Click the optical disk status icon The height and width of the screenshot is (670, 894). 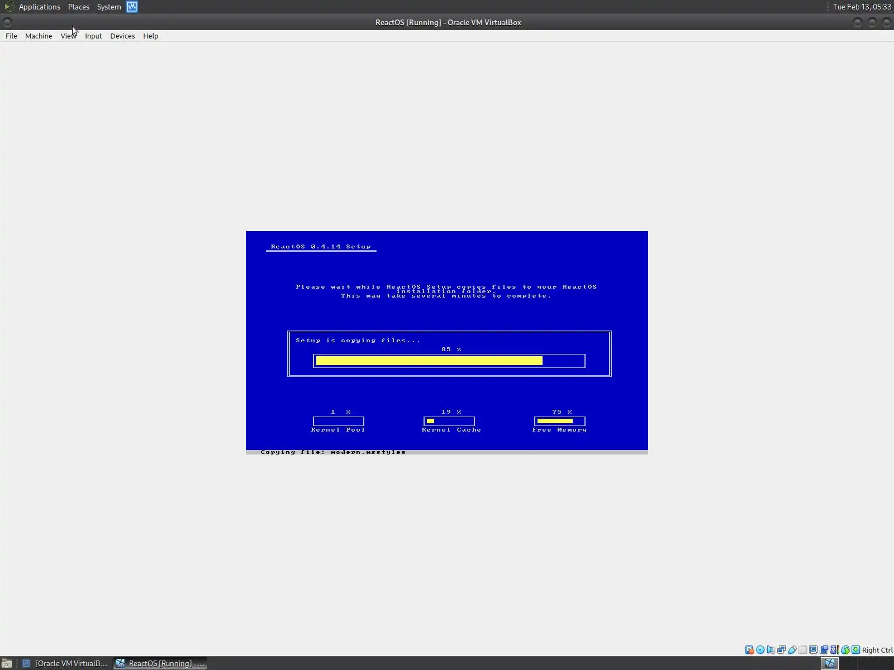(x=760, y=650)
